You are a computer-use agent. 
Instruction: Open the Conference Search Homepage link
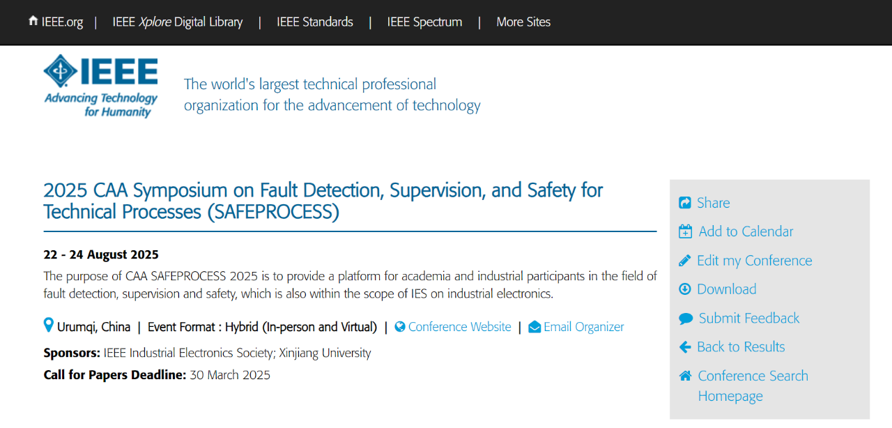coord(753,385)
